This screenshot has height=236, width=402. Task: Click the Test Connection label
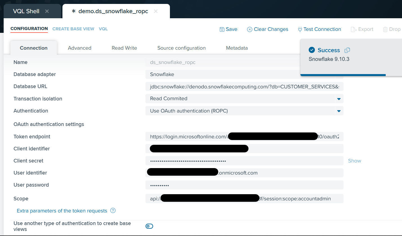pyautogui.click(x=322, y=29)
